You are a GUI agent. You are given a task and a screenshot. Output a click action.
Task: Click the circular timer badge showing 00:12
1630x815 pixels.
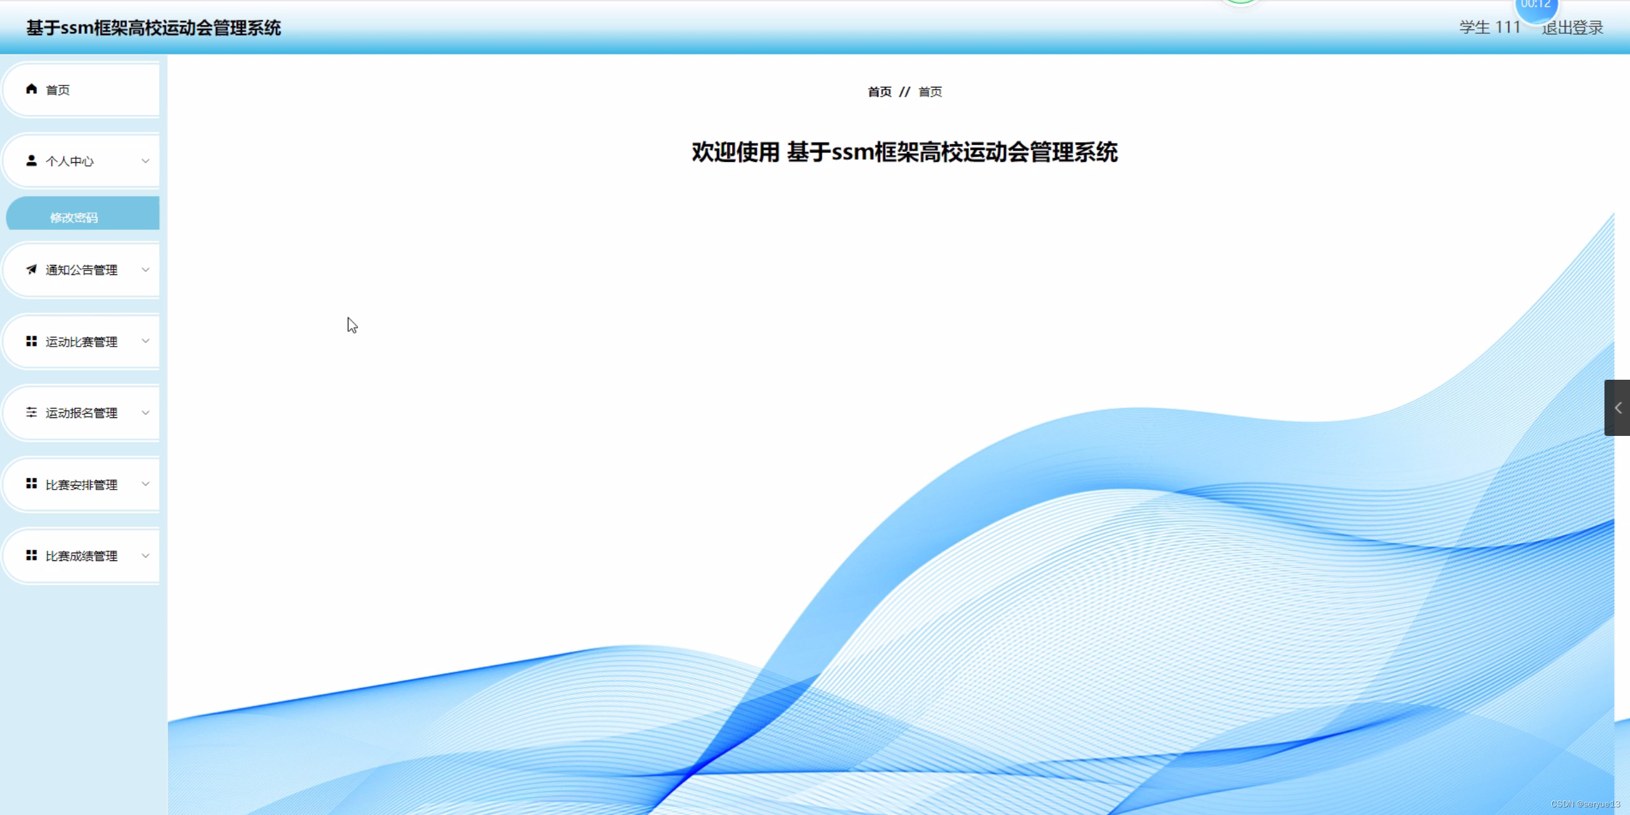pos(1536,6)
